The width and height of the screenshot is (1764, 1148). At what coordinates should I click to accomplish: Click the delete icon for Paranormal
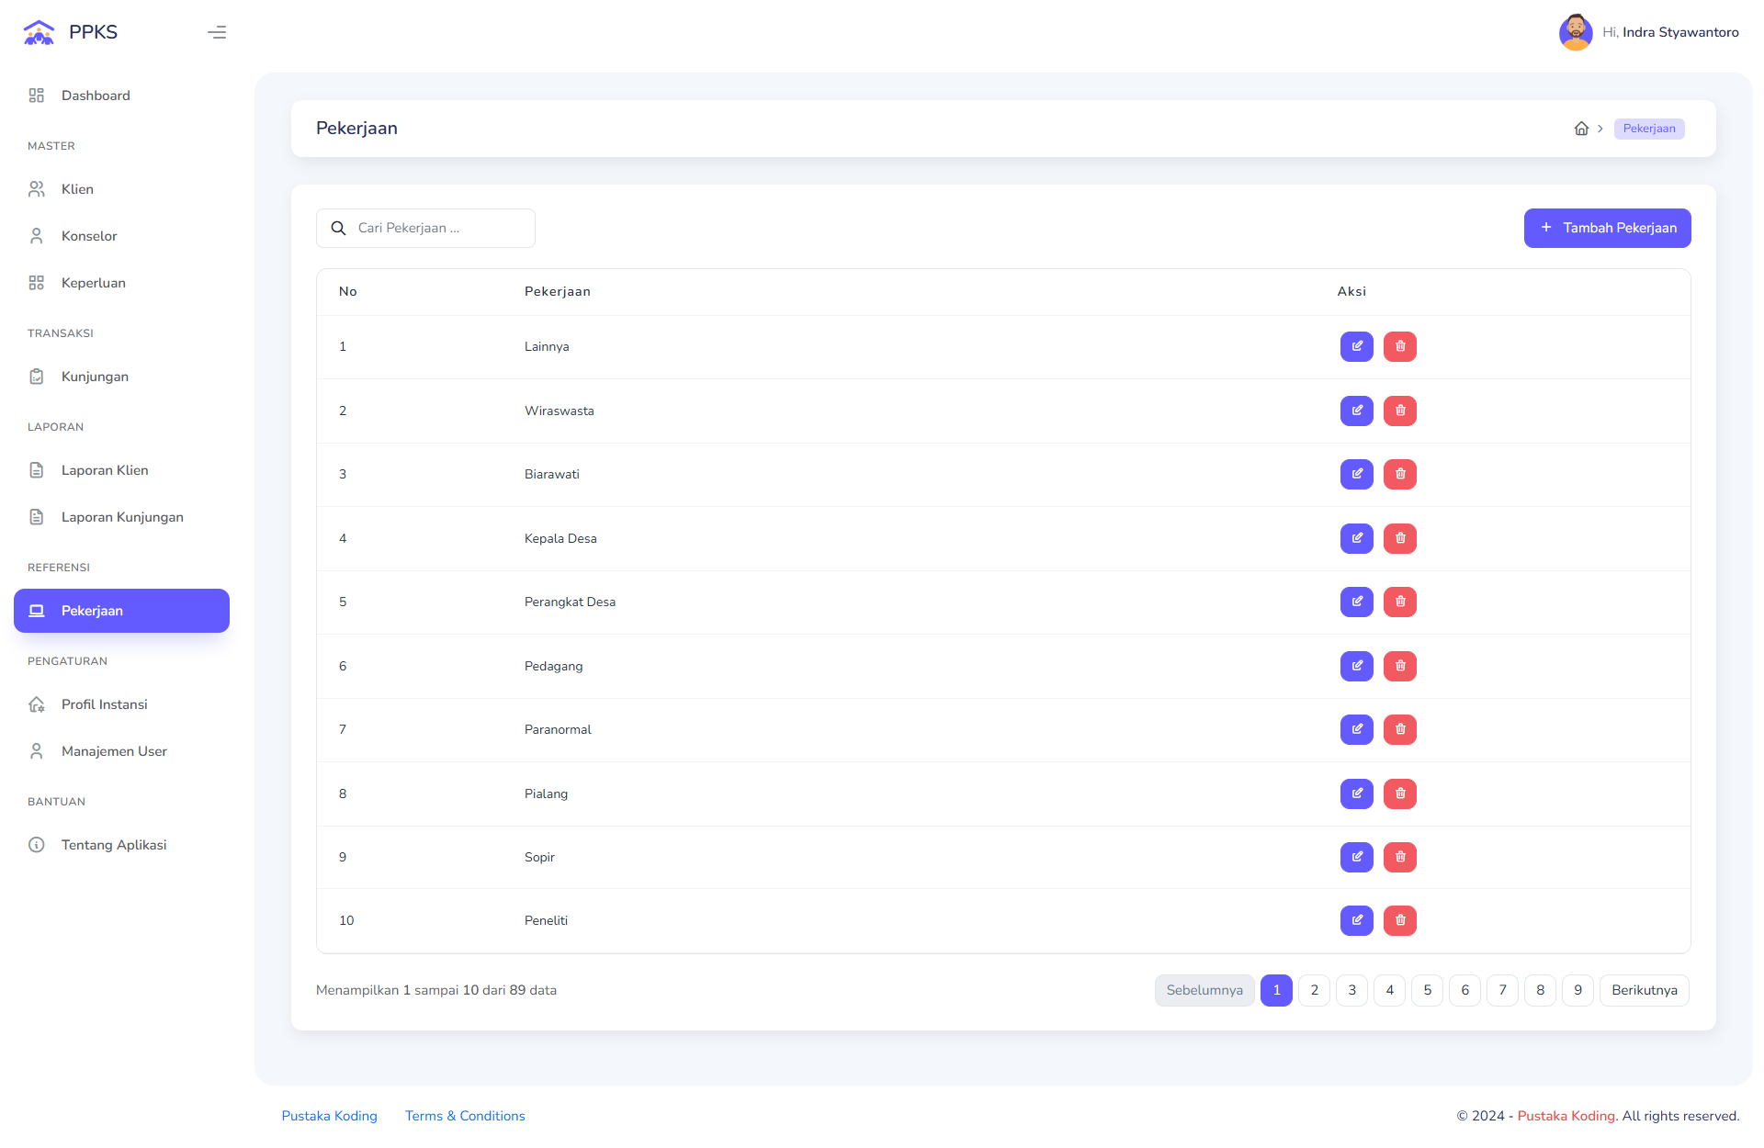click(1399, 729)
